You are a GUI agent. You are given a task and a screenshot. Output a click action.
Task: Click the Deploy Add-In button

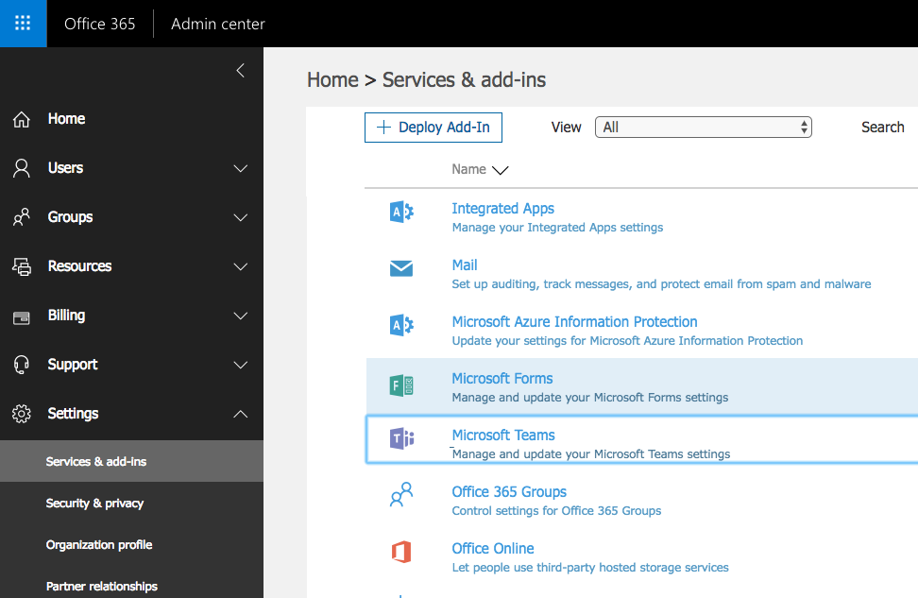tap(433, 128)
